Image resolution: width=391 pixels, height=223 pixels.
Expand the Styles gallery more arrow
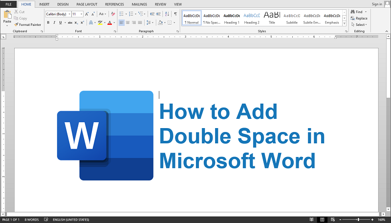pyautogui.click(x=344, y=23)
